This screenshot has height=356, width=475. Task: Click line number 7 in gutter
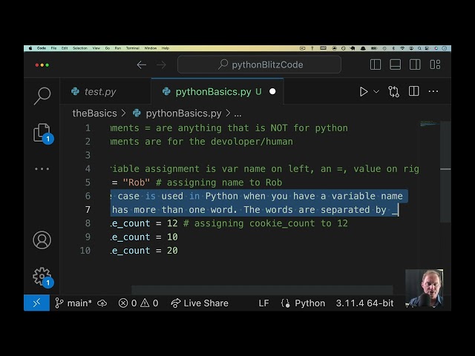coord(88,209)
